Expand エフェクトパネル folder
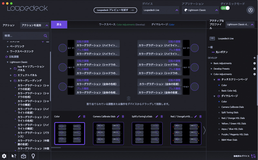This screenshot has width=258, height=160. point(11,75)
